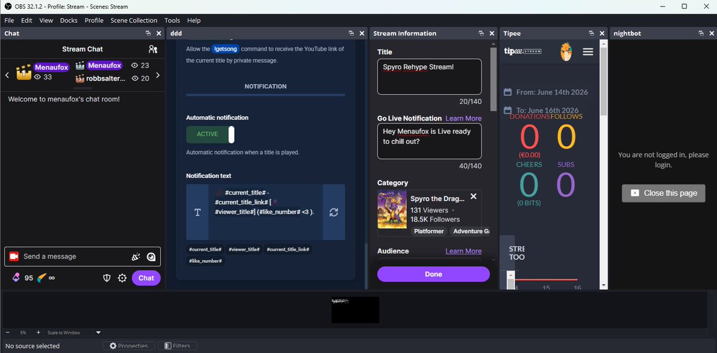Open Learn More beside Go Live Notification
Screen dimensions: 717x353
(464, 118)
